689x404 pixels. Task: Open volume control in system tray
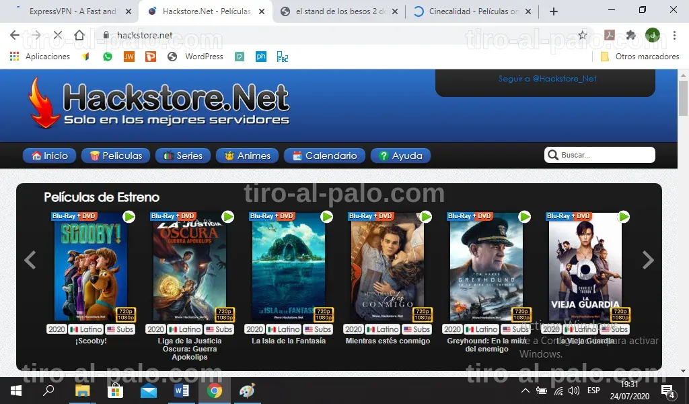click(573, 391)
